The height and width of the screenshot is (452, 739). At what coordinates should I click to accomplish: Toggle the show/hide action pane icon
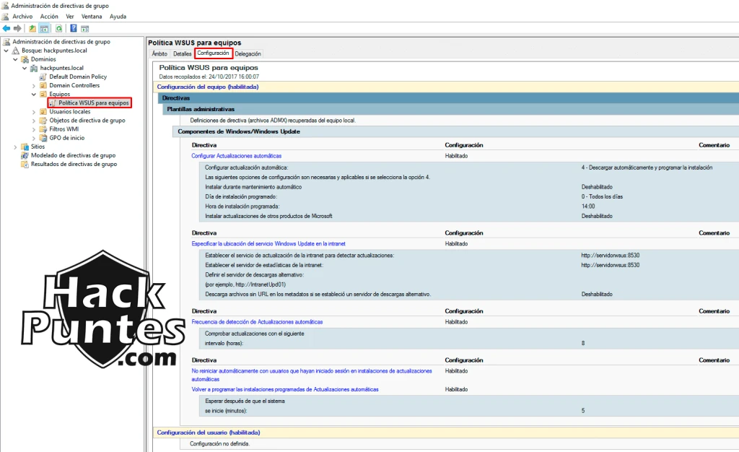pyautogui.click(x=85, y=28)
